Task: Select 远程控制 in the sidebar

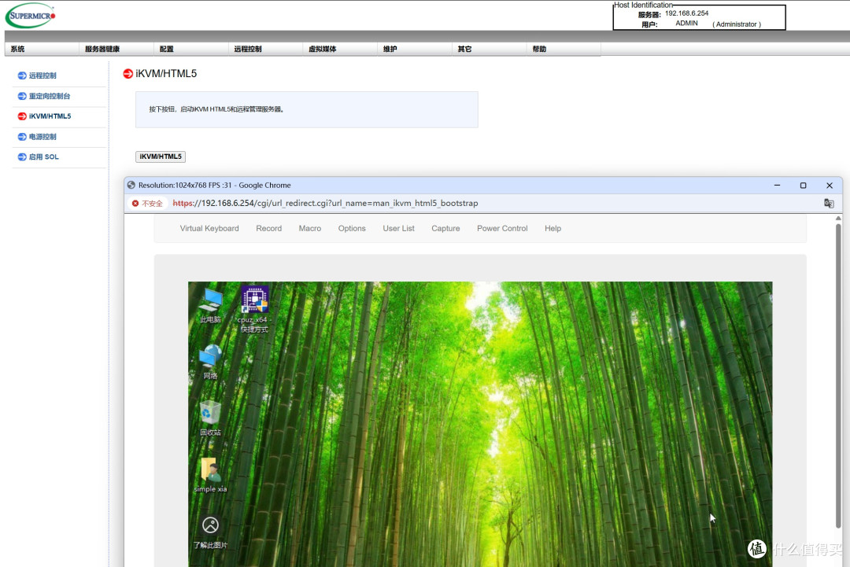Action: [42, 75]
